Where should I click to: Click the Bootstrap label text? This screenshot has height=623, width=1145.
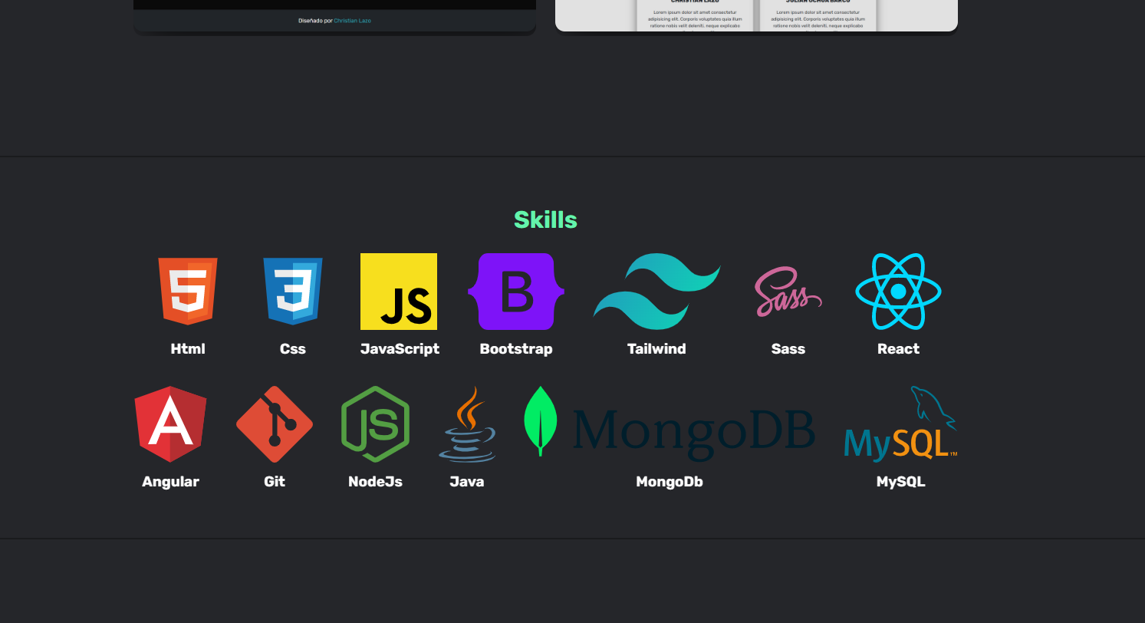[x=516, y=349]
